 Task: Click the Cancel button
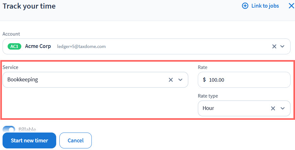[76, 140]
